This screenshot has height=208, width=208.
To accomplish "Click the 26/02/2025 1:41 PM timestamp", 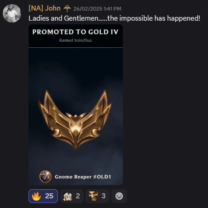I will [x=97, y=9].
